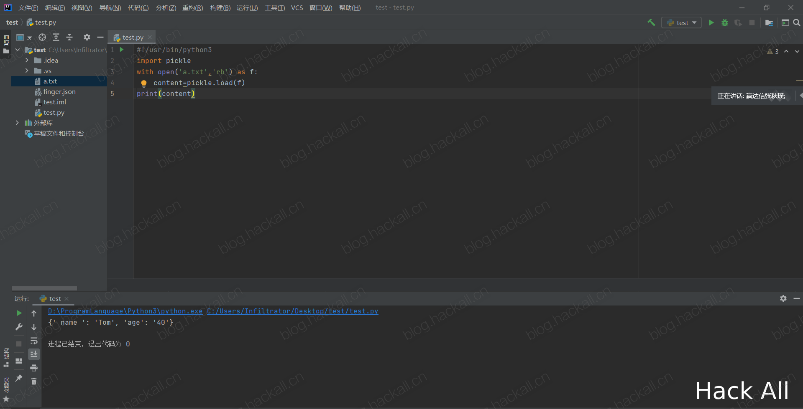Go to previous highlighted error arrow
The height and width of the screenshot is (409, 803).
point(786,51)
